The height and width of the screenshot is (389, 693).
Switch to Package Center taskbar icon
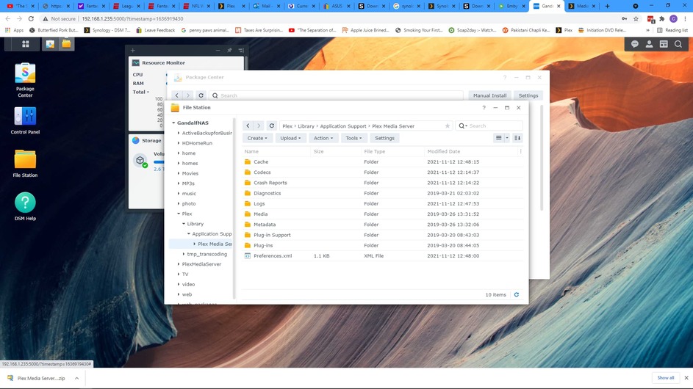50,44
